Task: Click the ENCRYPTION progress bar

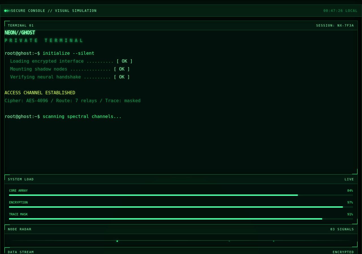Action: (x=181, y=207)
